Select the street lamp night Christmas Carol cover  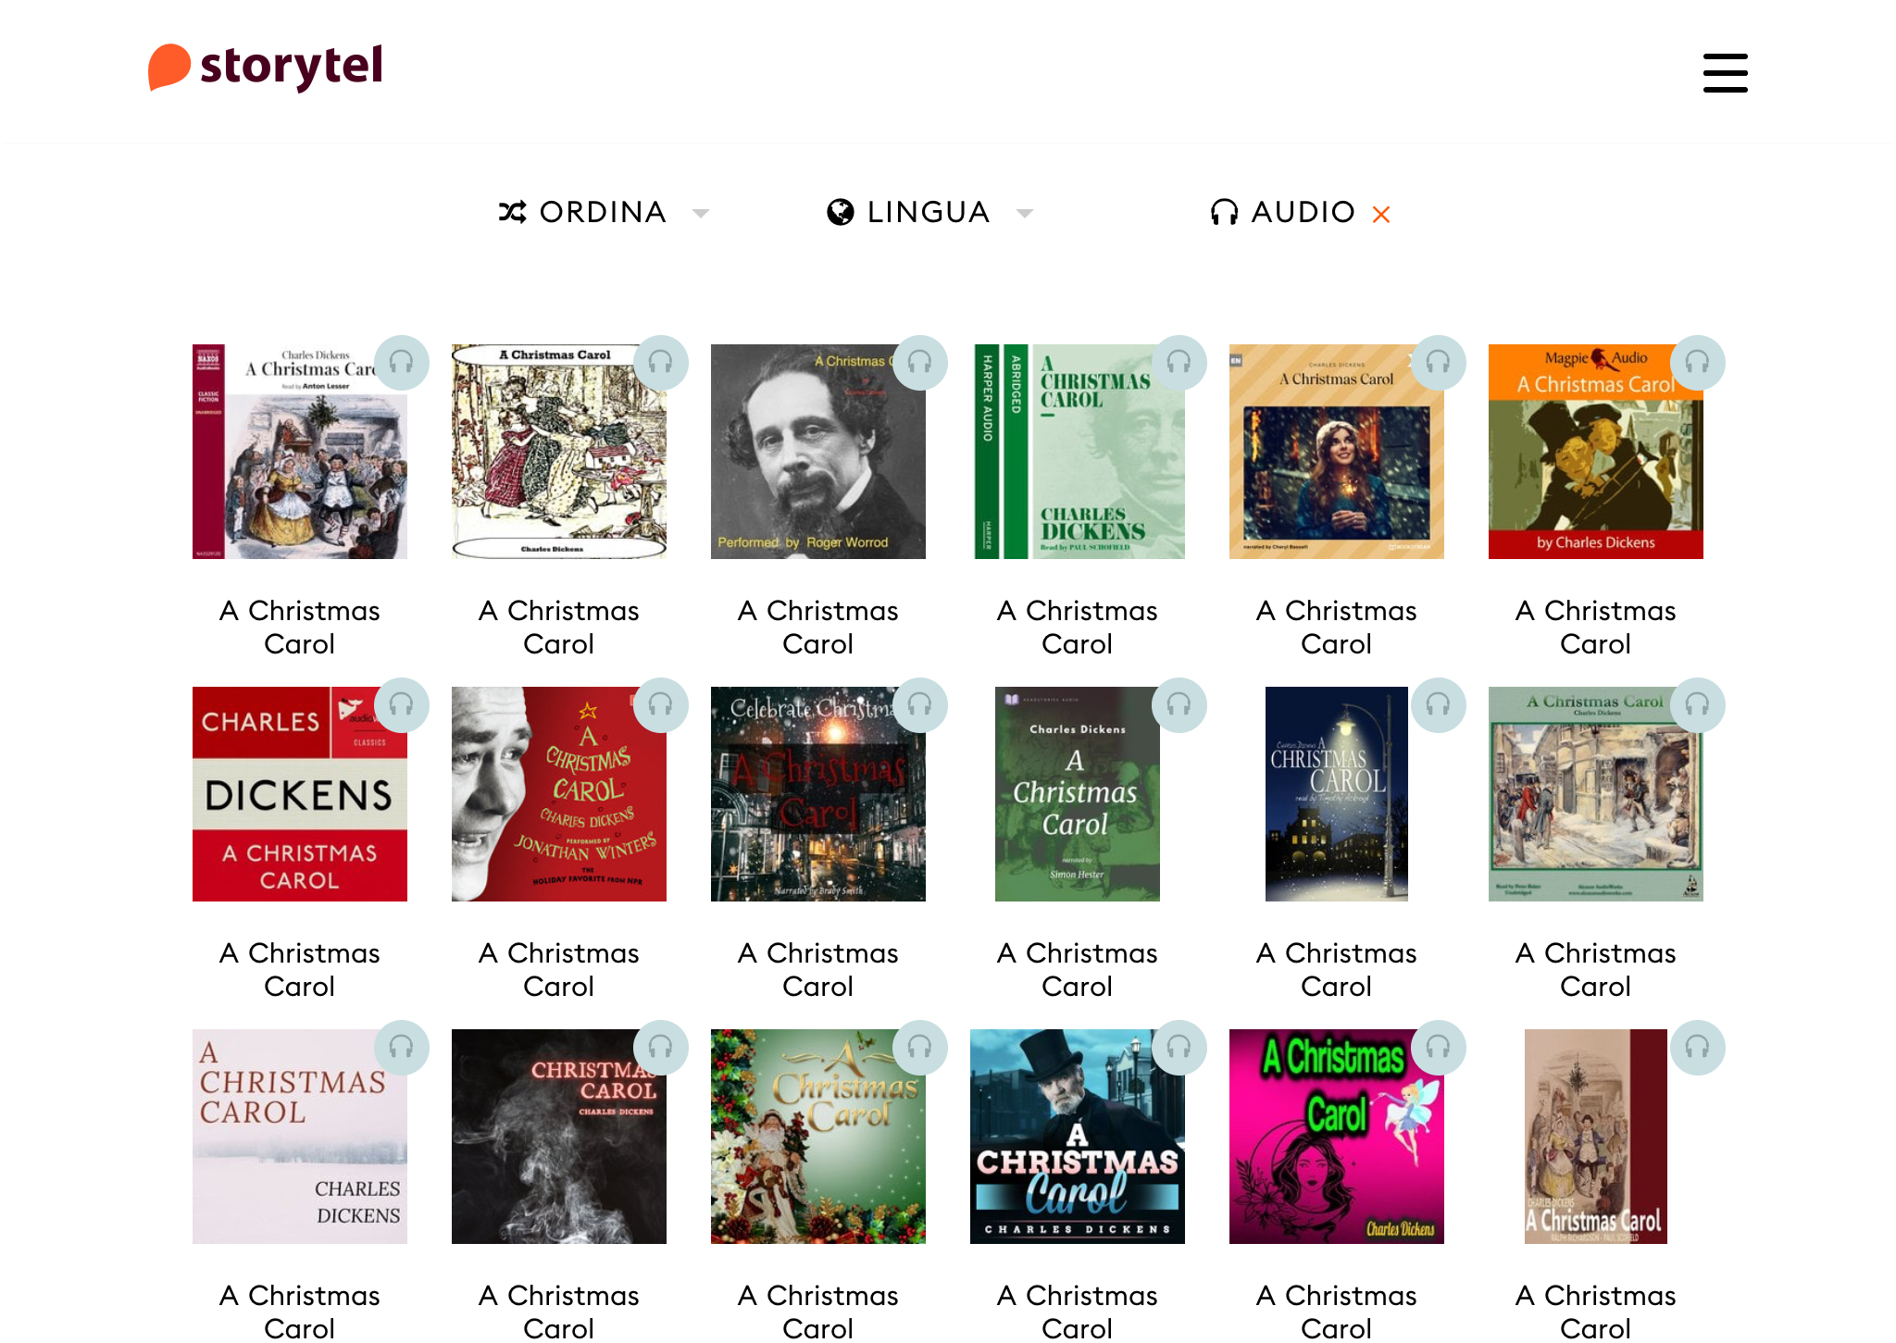click(x=1336, y=793)
